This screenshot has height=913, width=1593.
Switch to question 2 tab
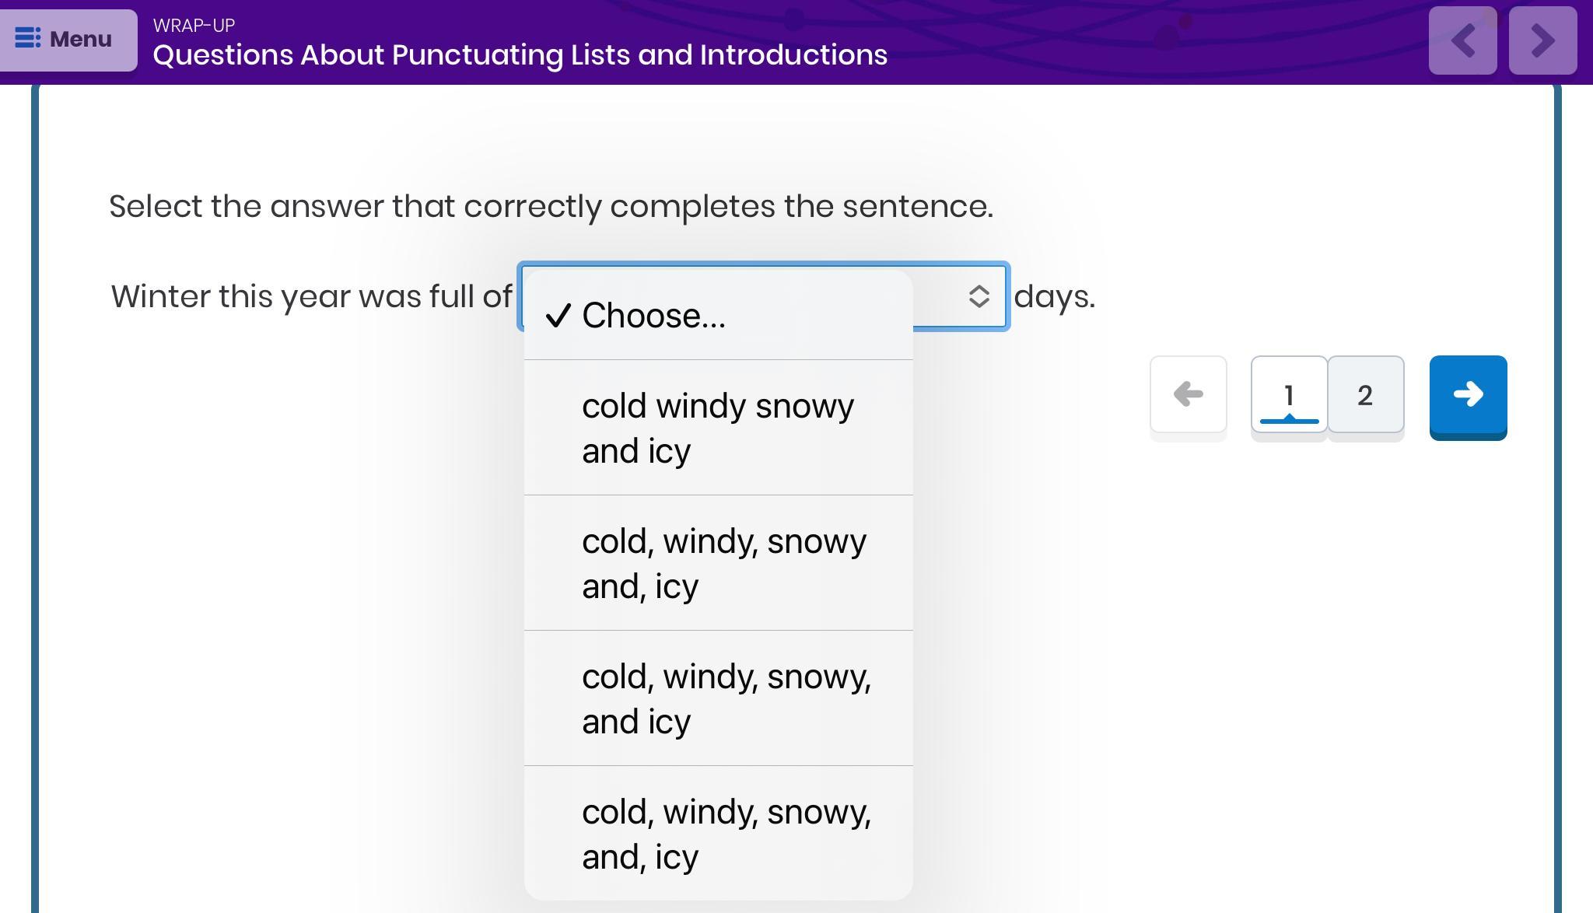tap(1365, 395)
